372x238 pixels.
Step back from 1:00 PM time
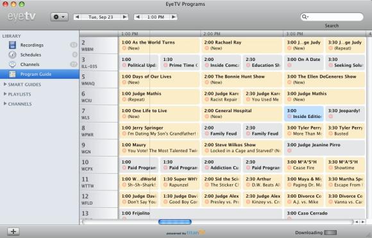point(138,17)
